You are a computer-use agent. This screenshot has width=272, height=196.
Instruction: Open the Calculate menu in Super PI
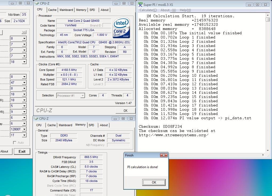click(x=148, y=10)
